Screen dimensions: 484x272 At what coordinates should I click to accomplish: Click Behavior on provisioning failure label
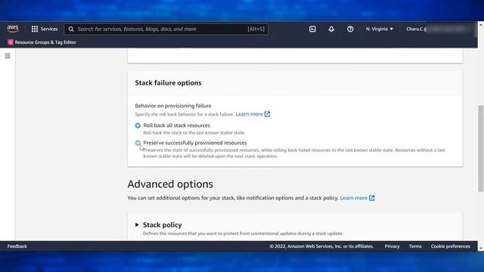(173, 106)
